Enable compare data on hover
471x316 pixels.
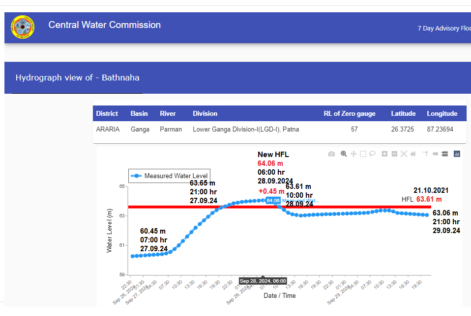[x=444, y=154]
